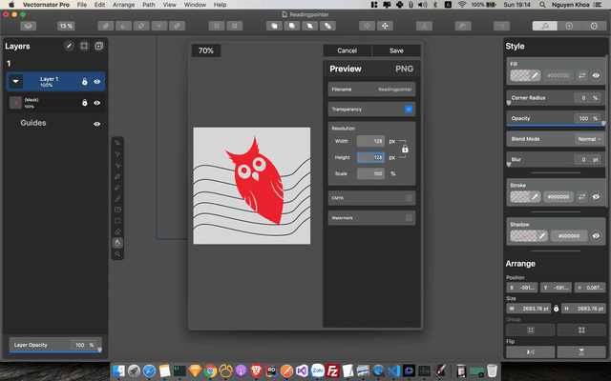This screenshot has width=611, height=381.
Task: Open the Path menu in the menu bar
Action: 149,5
